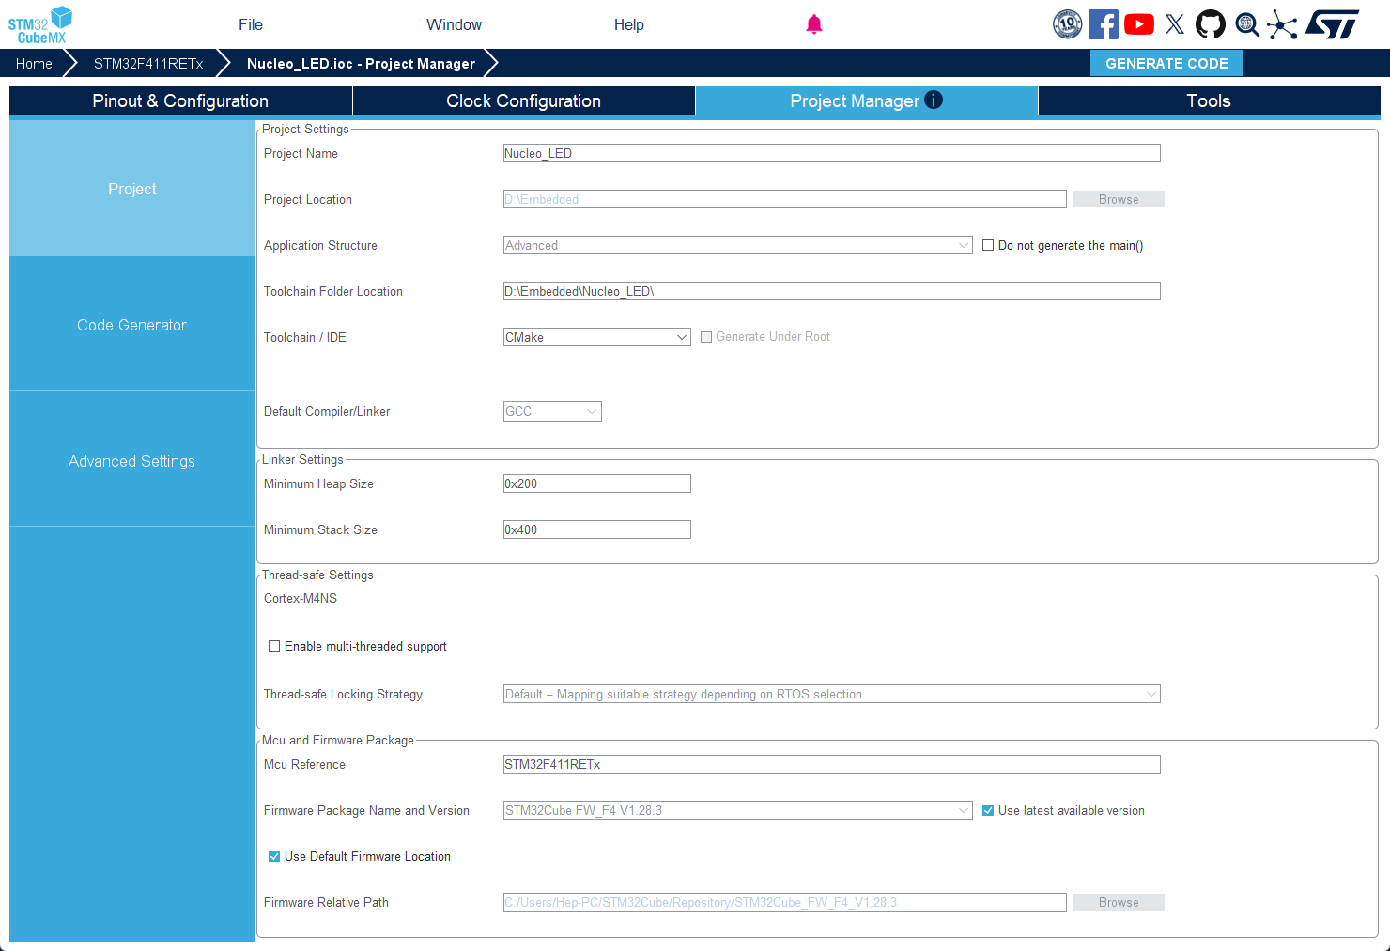Viewport: 1390px width, 951px height.
Task: Open the Default Compiler/Linker GCC dropdown
Action: coord(552,411)
